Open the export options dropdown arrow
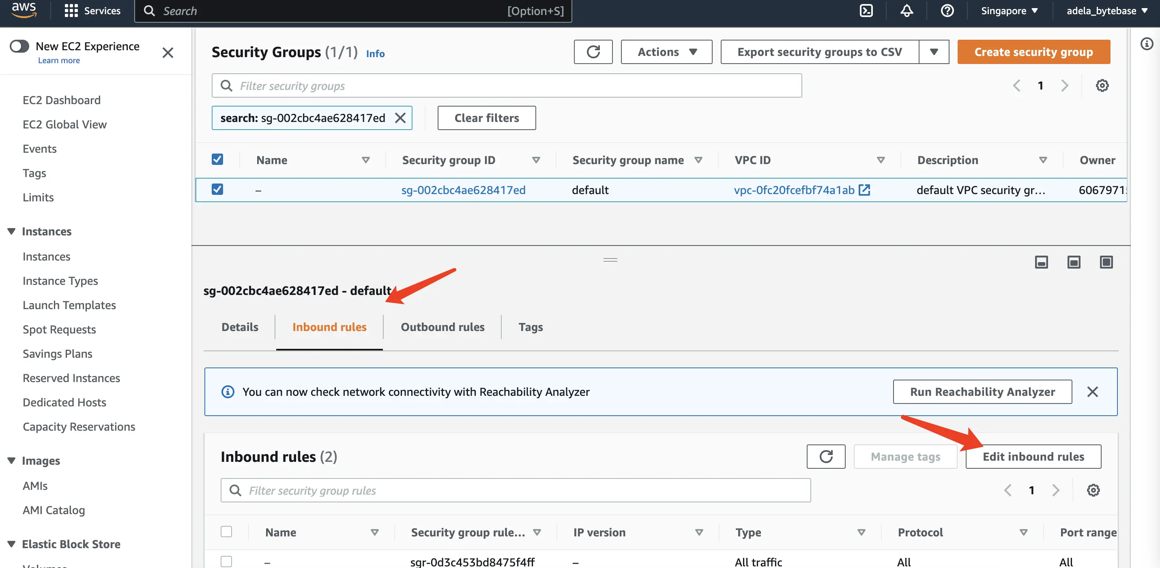 pos(934,52)
